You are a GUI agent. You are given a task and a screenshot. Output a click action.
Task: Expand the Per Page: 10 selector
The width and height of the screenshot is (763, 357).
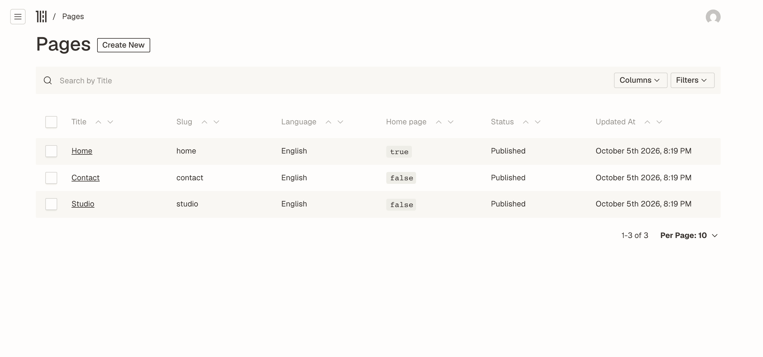[689, 235]
